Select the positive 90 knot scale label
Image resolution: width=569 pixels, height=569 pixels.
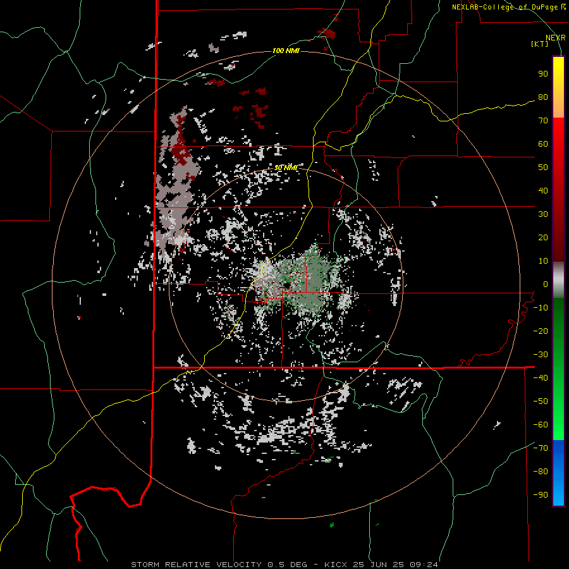[x=543, y=74]
